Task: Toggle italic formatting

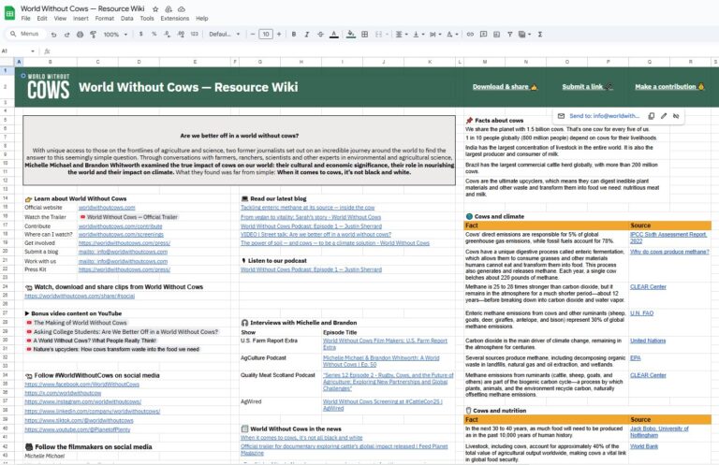Action: click(x=307, y=35)
